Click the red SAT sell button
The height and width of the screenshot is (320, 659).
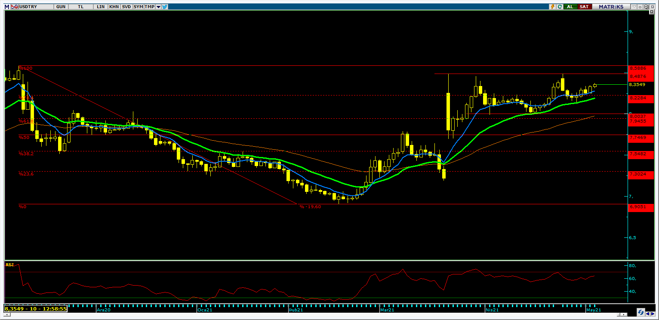click(585, 7)
